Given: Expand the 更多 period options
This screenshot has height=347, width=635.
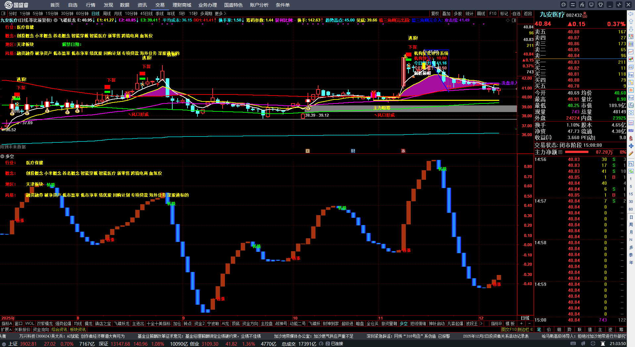Looking at the screenshot, I should click(220, 14).
